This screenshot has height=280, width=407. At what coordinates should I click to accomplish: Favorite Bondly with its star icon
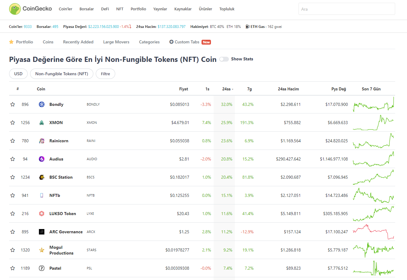coord(12,104)
